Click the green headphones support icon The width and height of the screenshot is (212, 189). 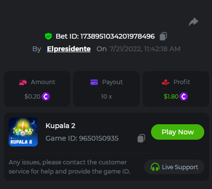pyautogui.click(x=155, y=167)
